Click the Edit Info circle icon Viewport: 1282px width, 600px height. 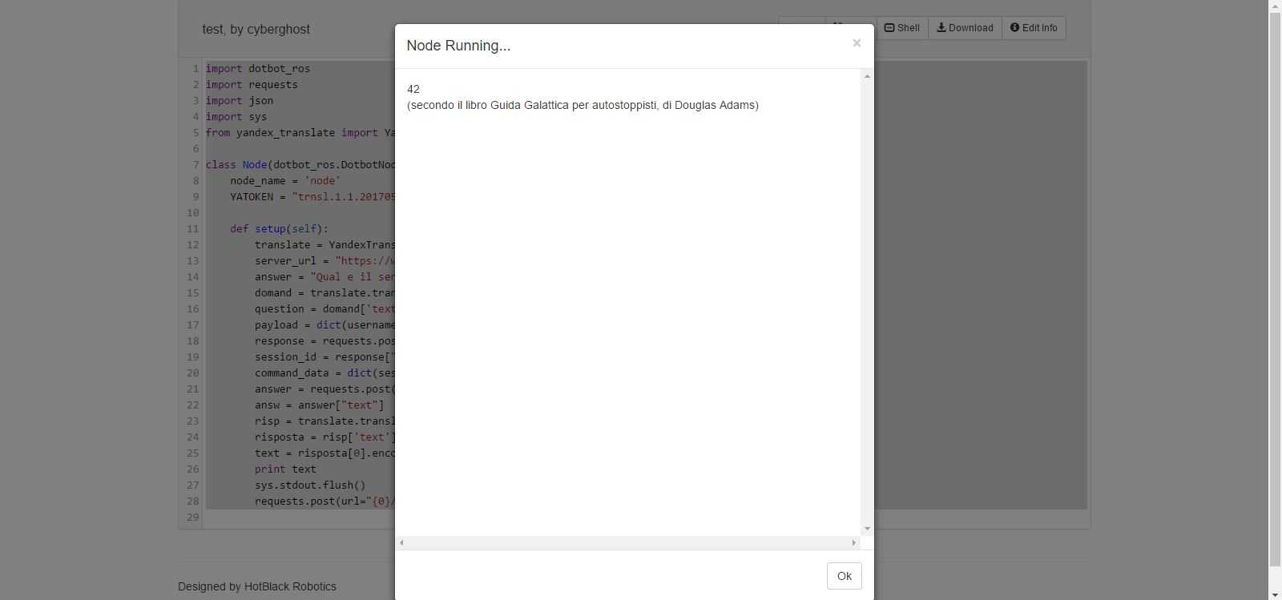(x=1014, y=28)
